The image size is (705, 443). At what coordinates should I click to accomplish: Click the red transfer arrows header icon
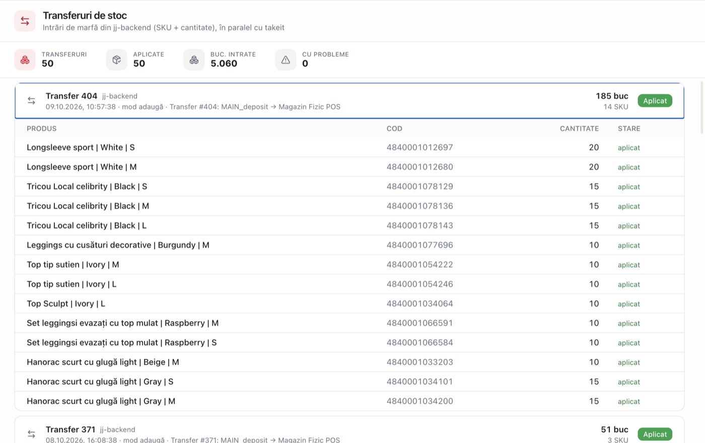pos(25,21)
